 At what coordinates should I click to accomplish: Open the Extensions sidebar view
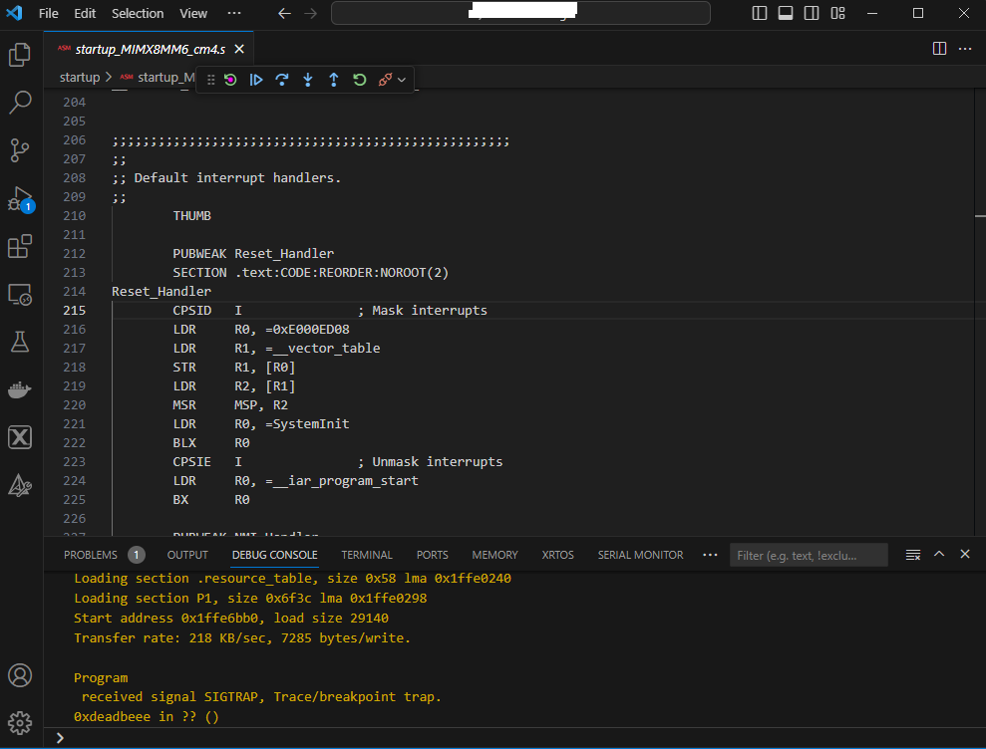(20, 246)
